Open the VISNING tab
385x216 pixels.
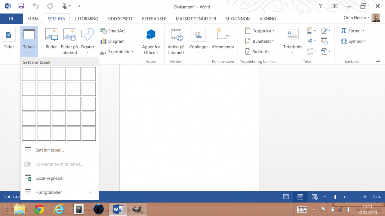[268, 19]
